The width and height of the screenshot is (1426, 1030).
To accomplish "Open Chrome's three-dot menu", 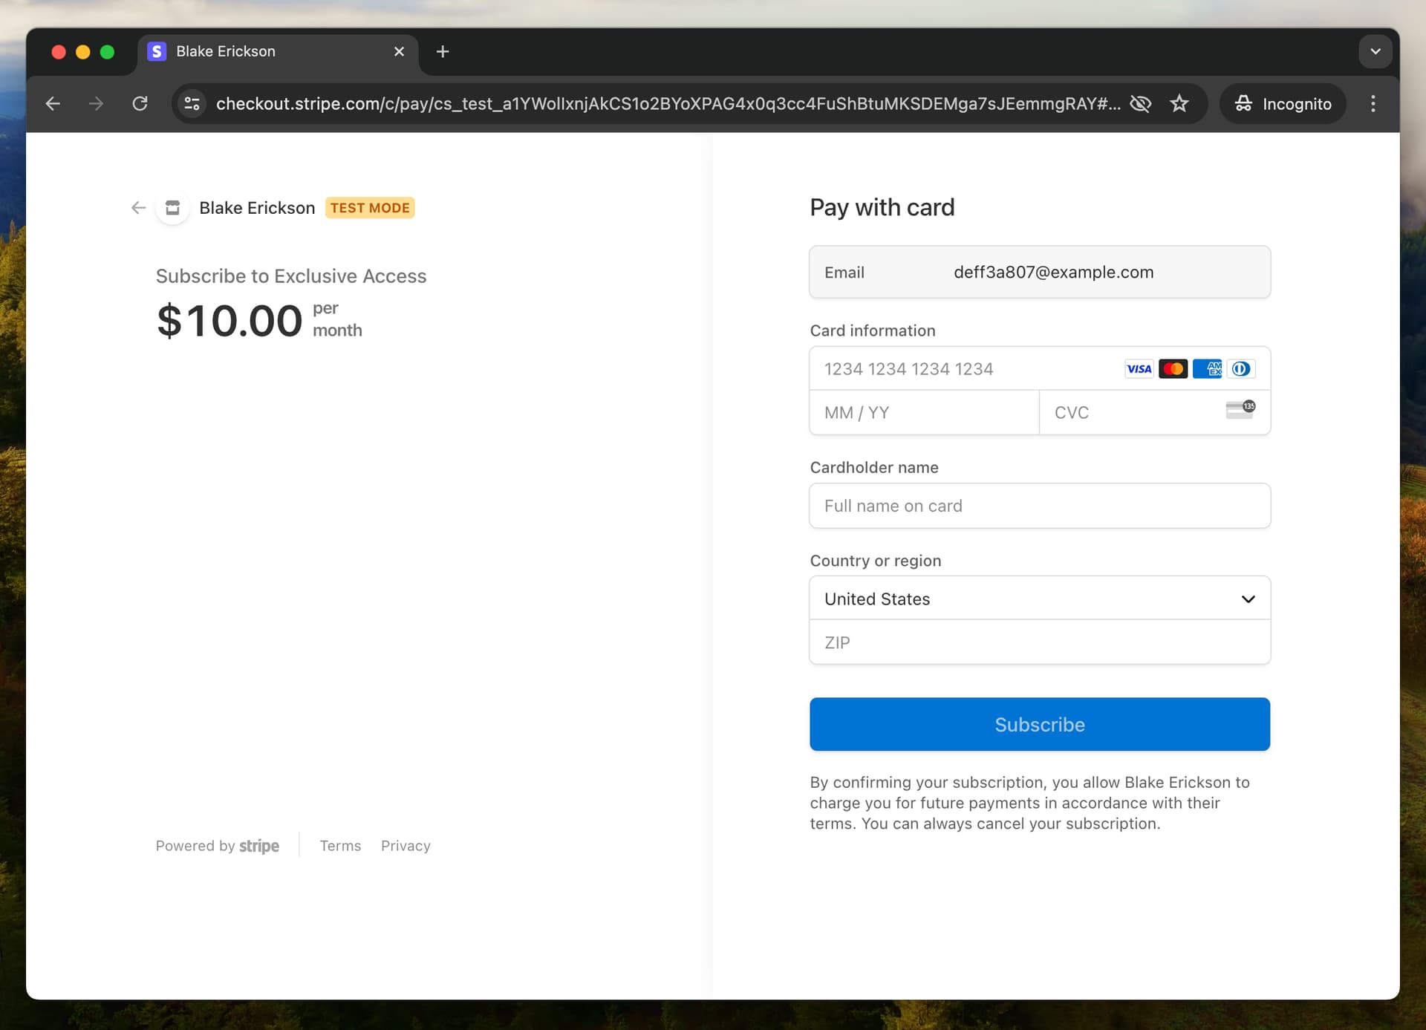I will pos(1373,104).
